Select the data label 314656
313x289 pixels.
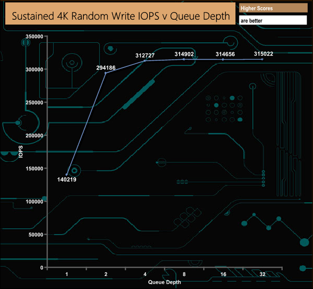pyautogui.click(x=225, y=54)
